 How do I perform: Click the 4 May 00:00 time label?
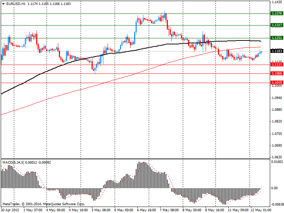click(56, 210)
